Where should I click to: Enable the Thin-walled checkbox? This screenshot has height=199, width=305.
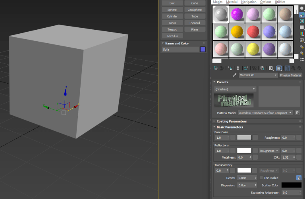pos(261,178)
